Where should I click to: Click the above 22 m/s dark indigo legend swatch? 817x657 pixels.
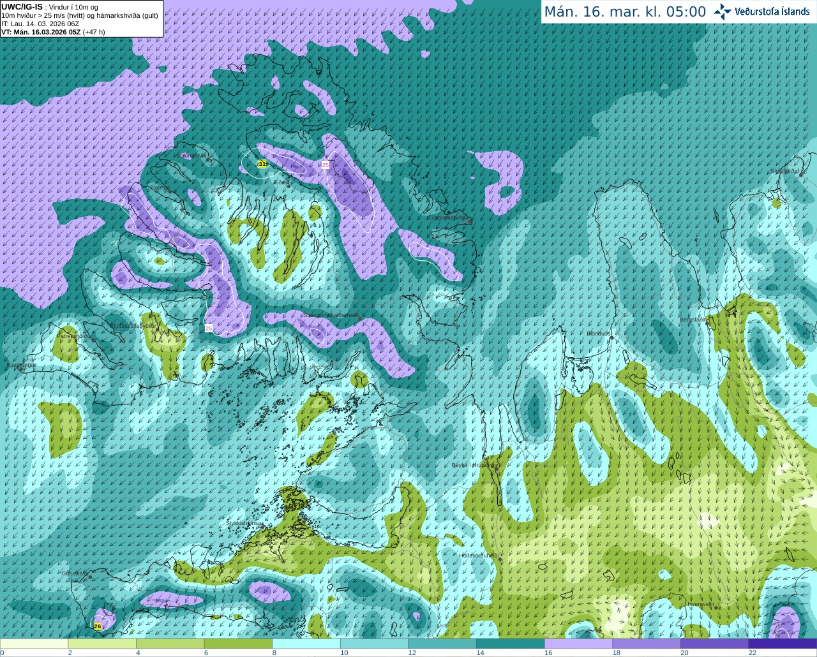(783, 644)
